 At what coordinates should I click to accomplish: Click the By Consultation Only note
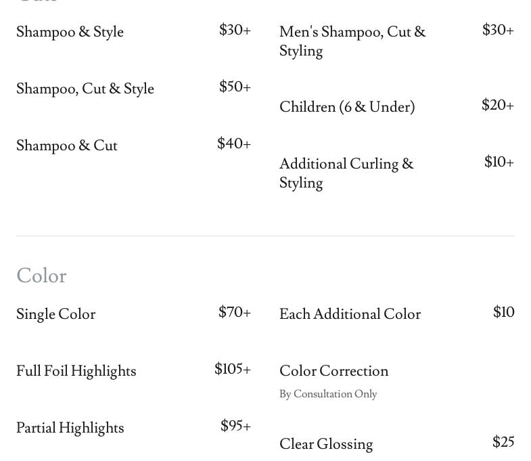(x=328, y=394)
